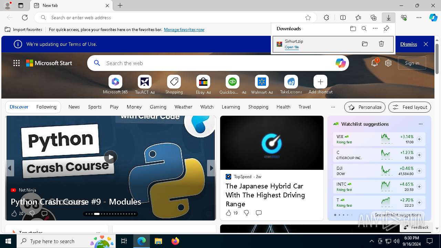Open page settings gear icon
The width and height of the screenshot is (441, 248).
(388, 63)
